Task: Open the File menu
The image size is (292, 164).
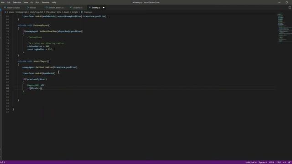Action: pos(3,2)
